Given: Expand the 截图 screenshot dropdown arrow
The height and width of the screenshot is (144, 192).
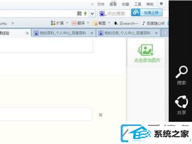Looking at the screenshot, I should (109, 23).
